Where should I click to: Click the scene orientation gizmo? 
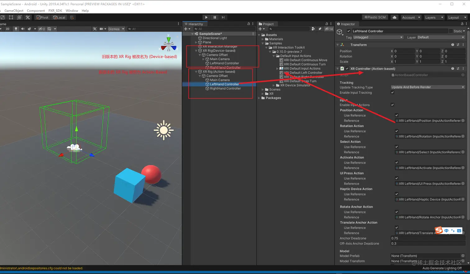(168, 44)
